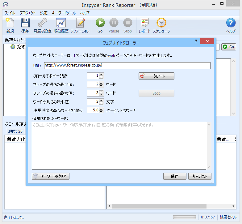Click the main window's horizontal scrollbar right arrow
The height and width of the screenshot is (224, 242).
click(233, 206)
